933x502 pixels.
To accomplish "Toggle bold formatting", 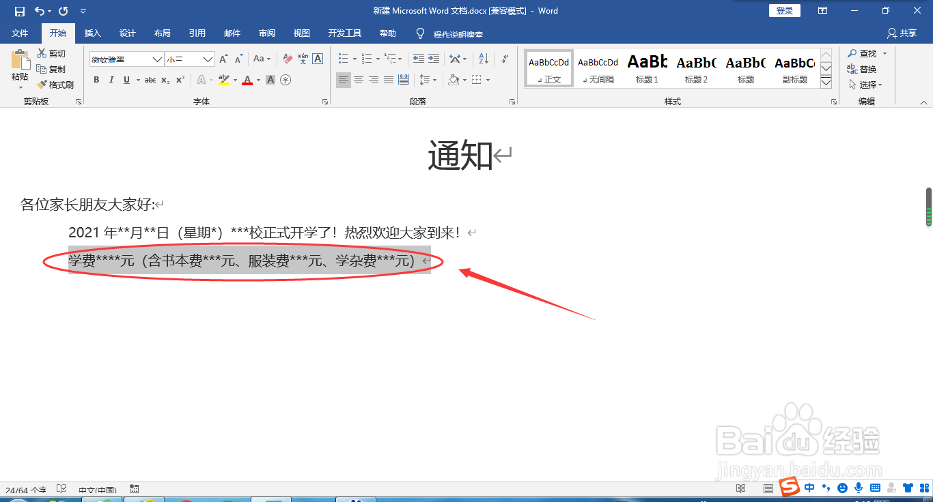I will coord(96,80).
